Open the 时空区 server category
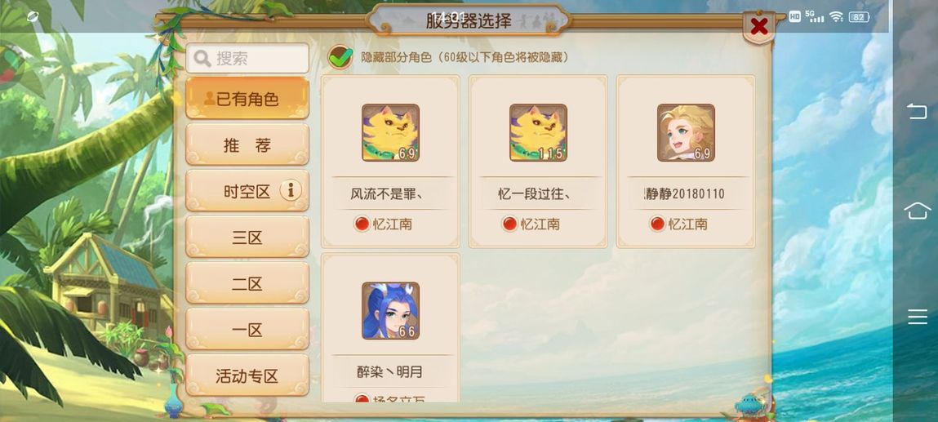 pyautogui.click(x=247, y=191)
